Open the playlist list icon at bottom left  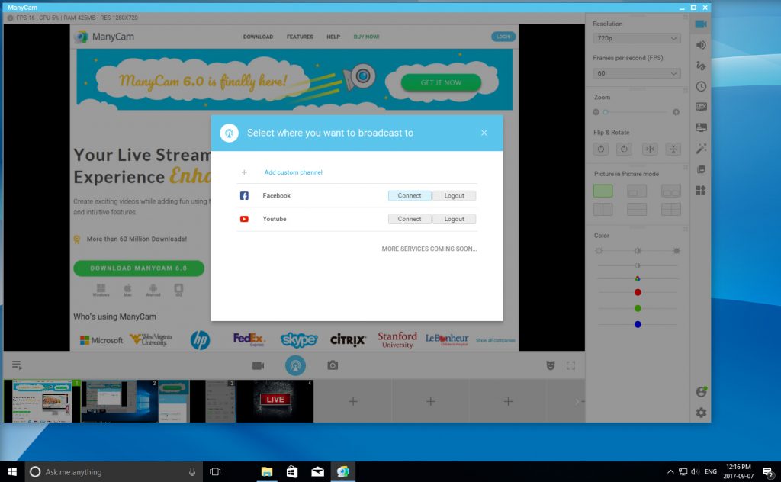pyautogui.click(x=17, y=365)
